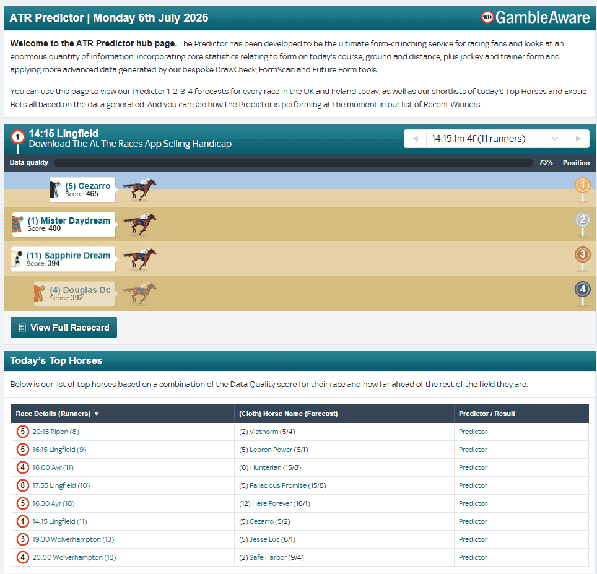The width and height of the screenshot is (597, 574).
Task: Click the View Full Racecard button
Action: 64,328
